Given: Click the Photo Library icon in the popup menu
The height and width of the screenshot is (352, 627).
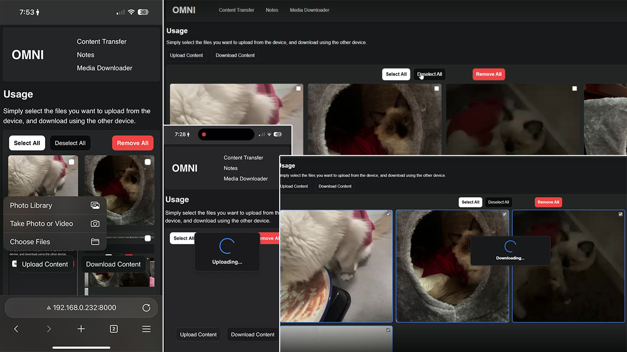Looking at the screenshot, I should [x=95, y=206].
